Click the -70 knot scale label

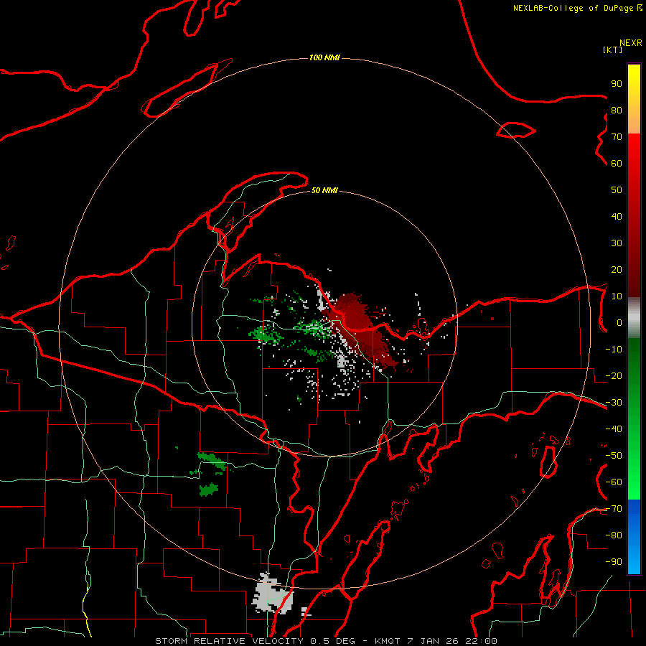[x=614, y=509]
